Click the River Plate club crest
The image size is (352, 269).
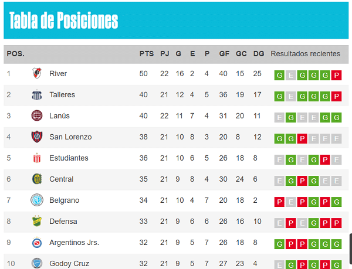coord(37,73)
